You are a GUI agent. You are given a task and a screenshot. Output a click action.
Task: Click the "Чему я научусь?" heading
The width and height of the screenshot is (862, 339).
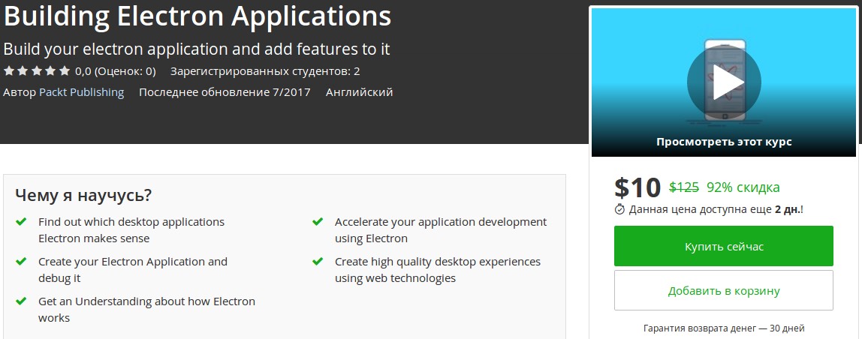[83, 196]
